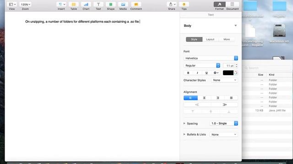Select the Style tab
The height and width of the screenshot is (164, 293).
point(194,40)
